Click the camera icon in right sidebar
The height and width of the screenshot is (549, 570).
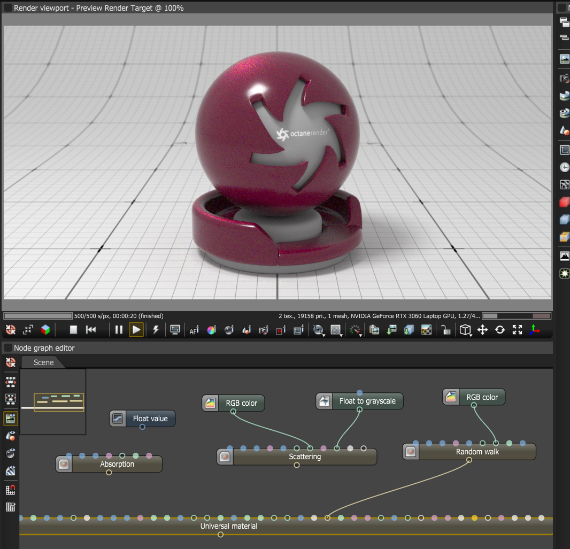(x=564, y=78)
